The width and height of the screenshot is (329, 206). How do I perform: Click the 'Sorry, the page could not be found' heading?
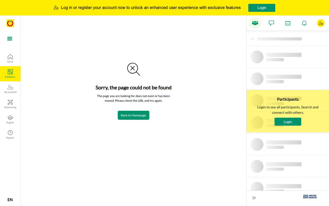click(133, 88)
